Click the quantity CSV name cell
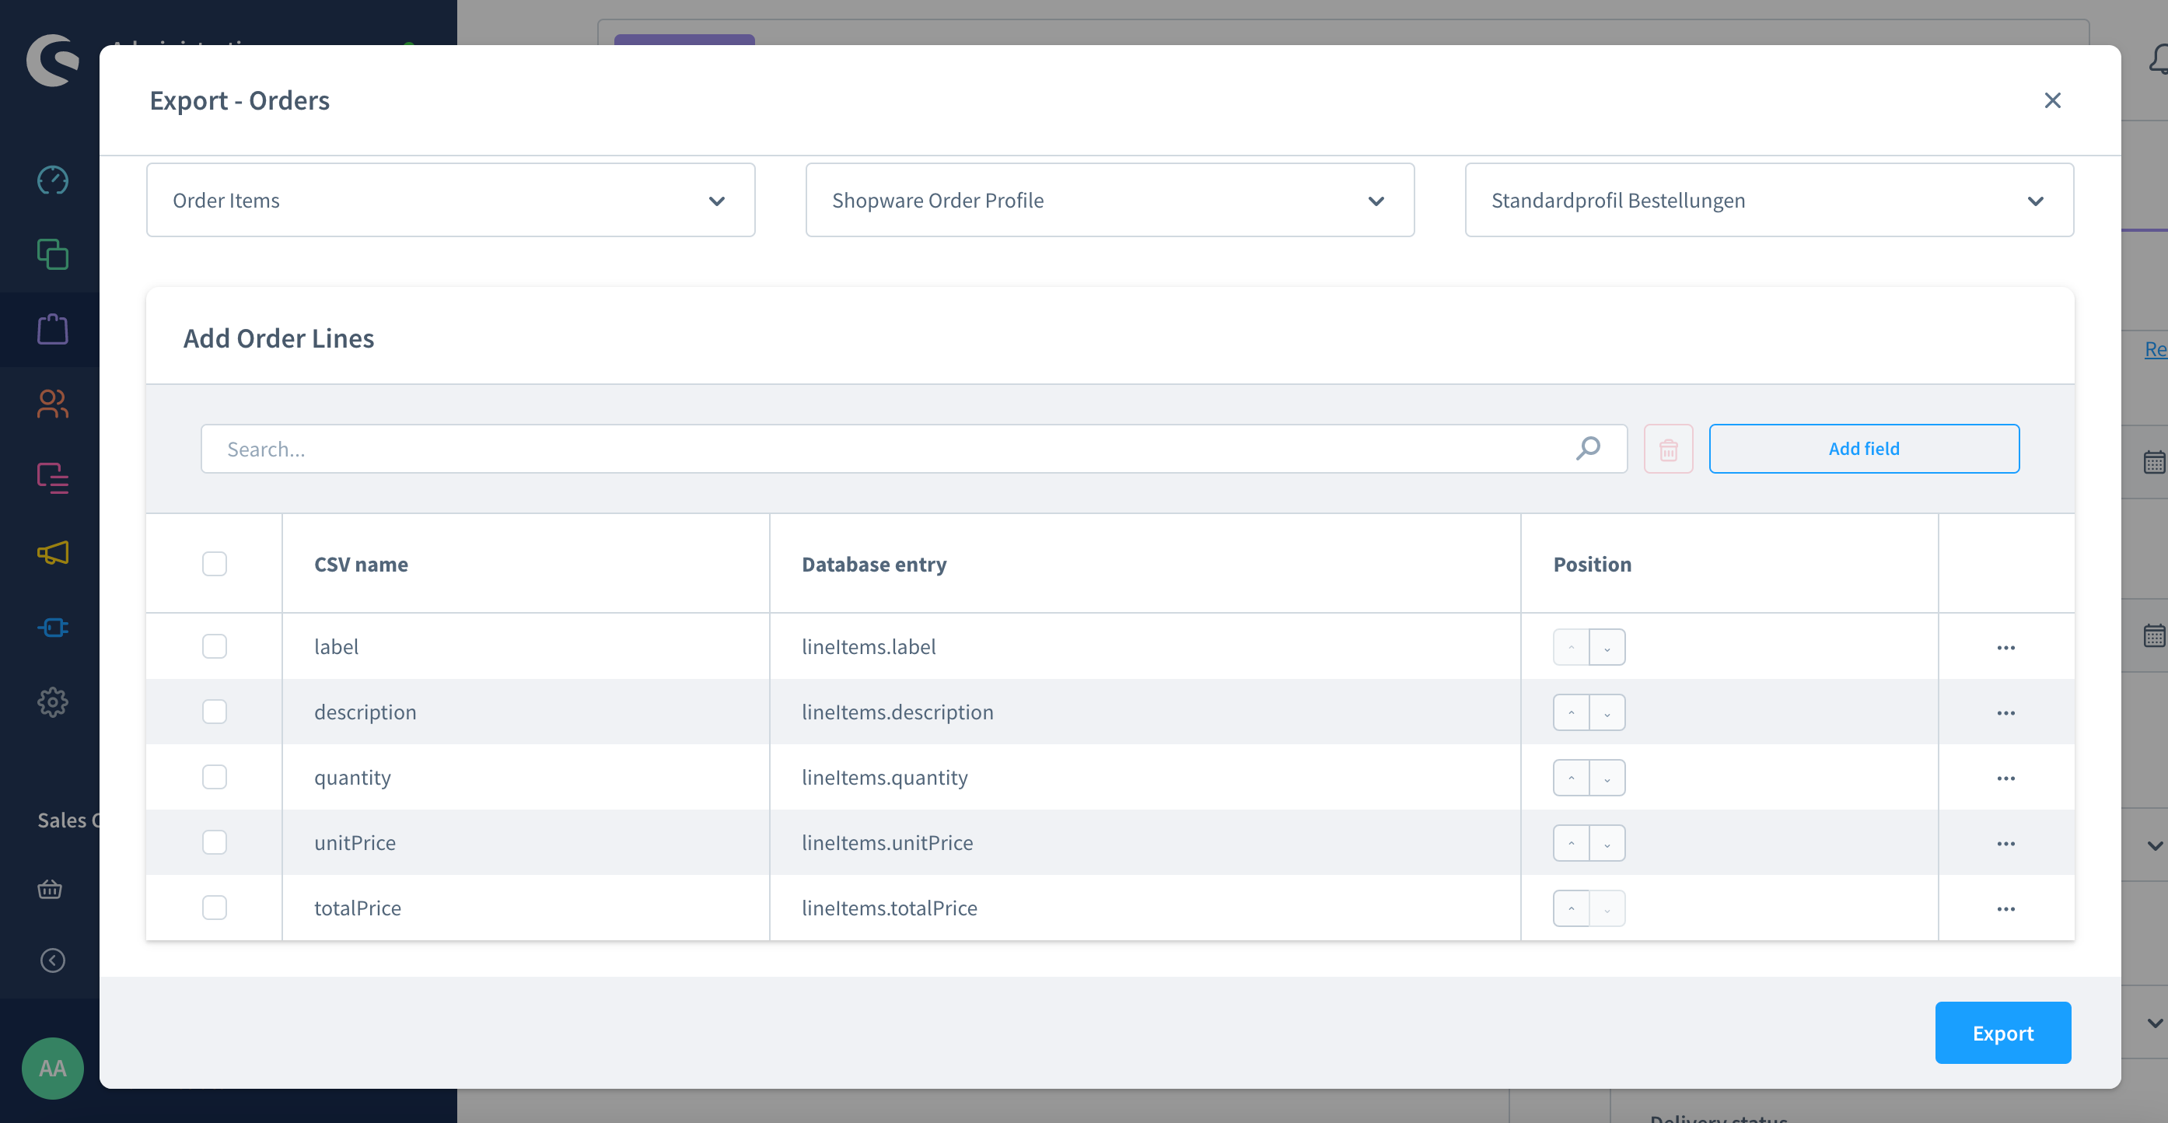 (525, 777)
